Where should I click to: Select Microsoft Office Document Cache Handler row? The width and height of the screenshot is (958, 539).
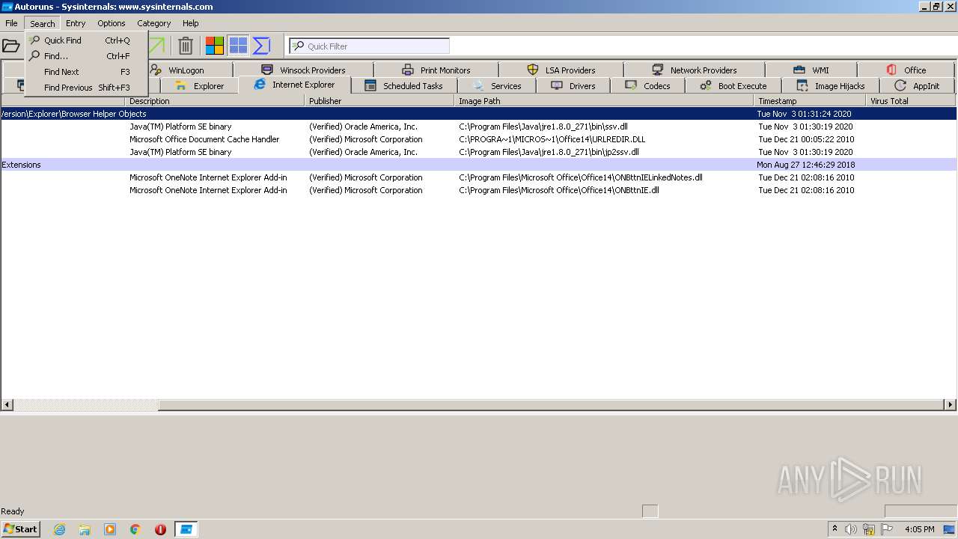pyautogui.click(x=478, y=139)
